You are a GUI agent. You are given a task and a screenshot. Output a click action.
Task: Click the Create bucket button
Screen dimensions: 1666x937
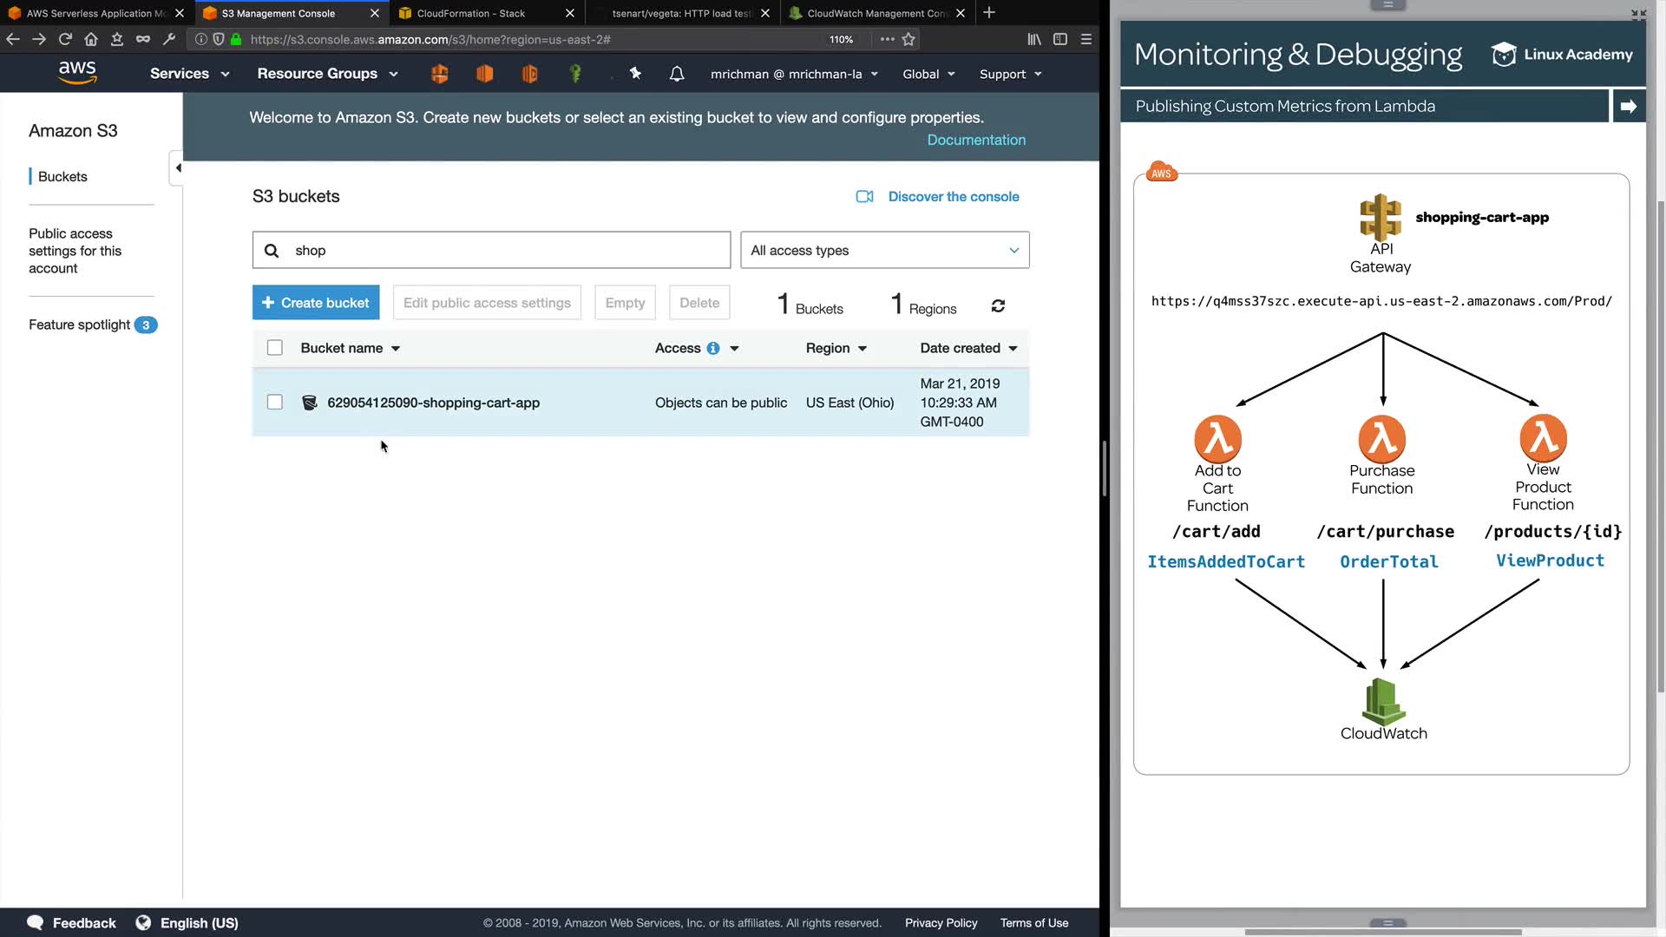click(x=316, y=303)
